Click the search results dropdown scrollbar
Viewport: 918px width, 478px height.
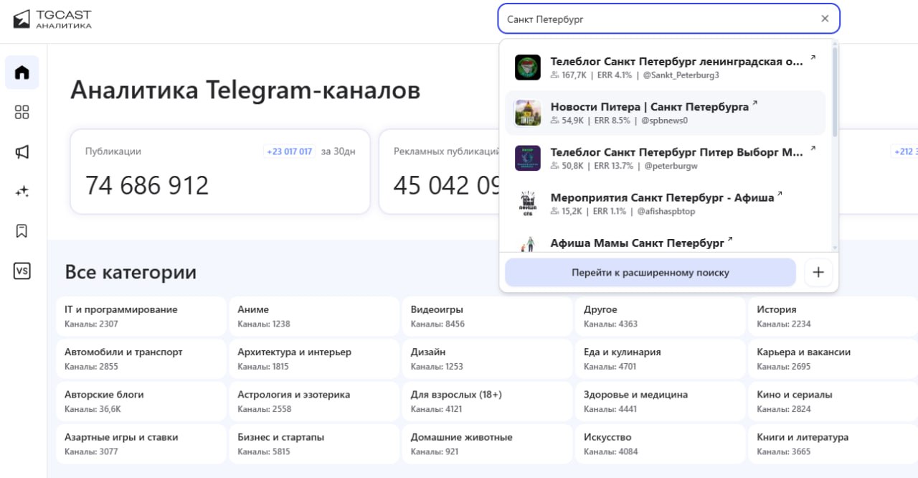click(834, 91)
